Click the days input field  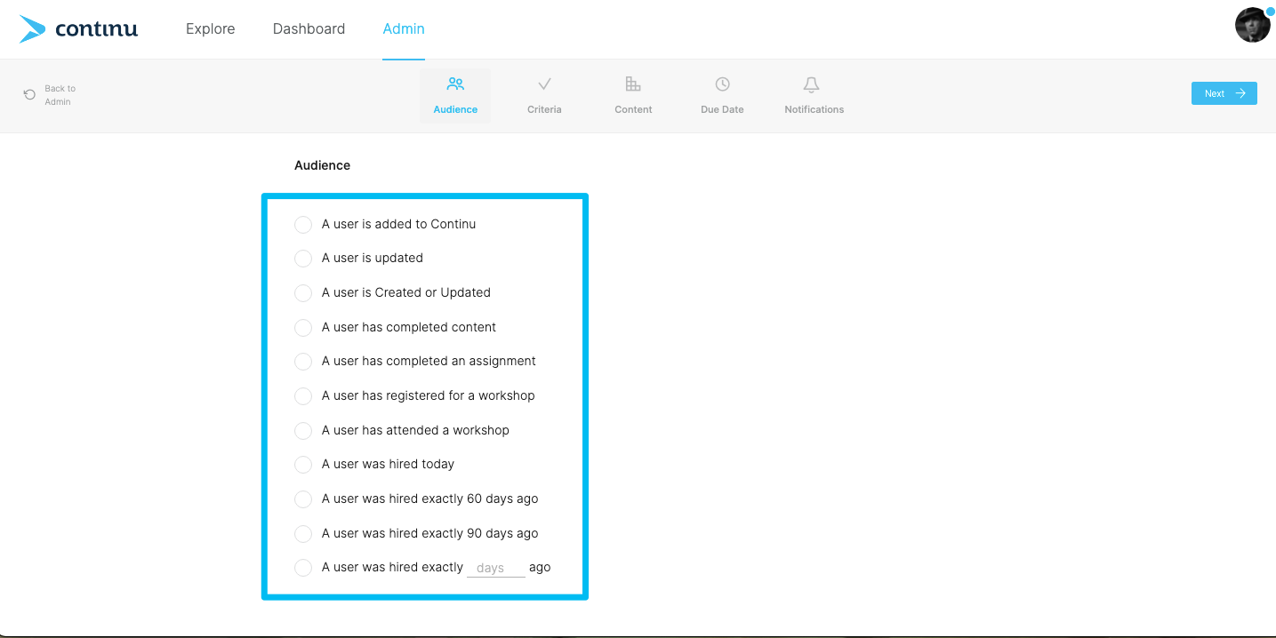coord(496,568)
